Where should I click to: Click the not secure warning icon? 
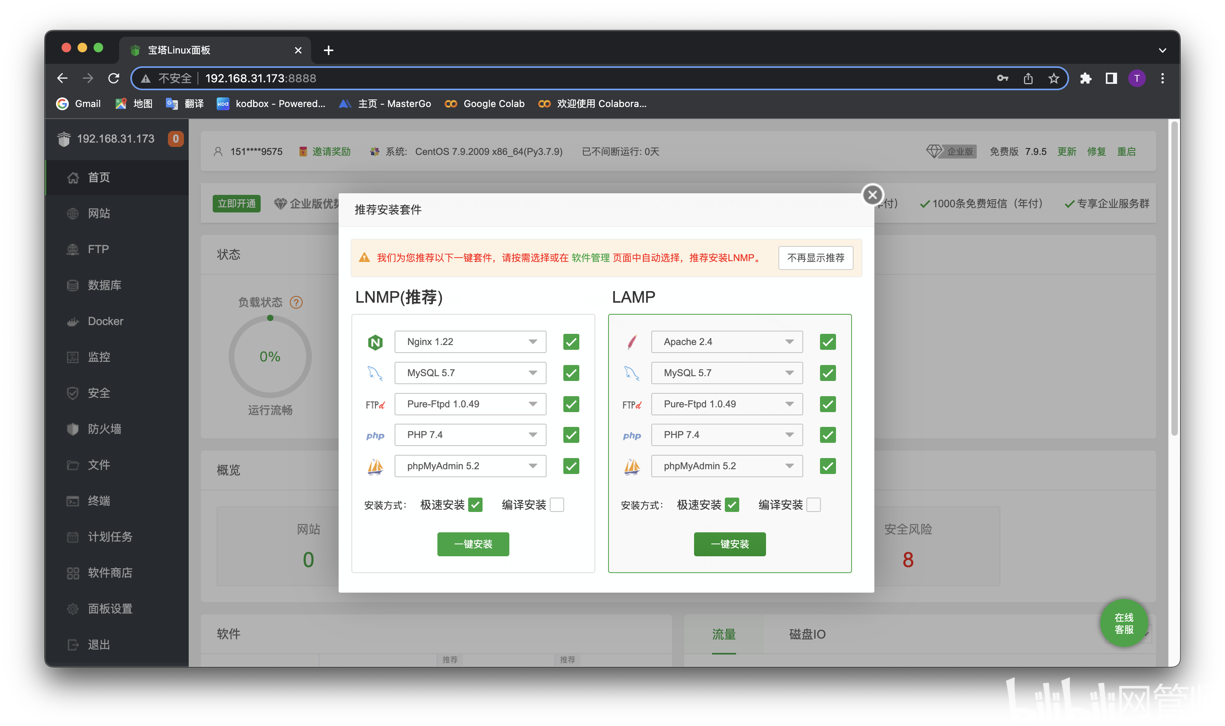[146, 78]
